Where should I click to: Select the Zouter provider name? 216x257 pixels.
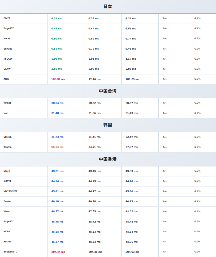pos(7,201)
